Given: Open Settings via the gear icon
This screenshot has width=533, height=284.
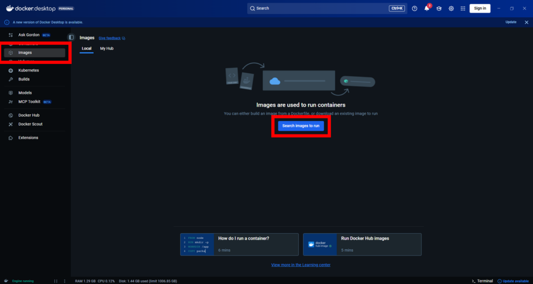Looking at the screenshot, I should [451, 8].
